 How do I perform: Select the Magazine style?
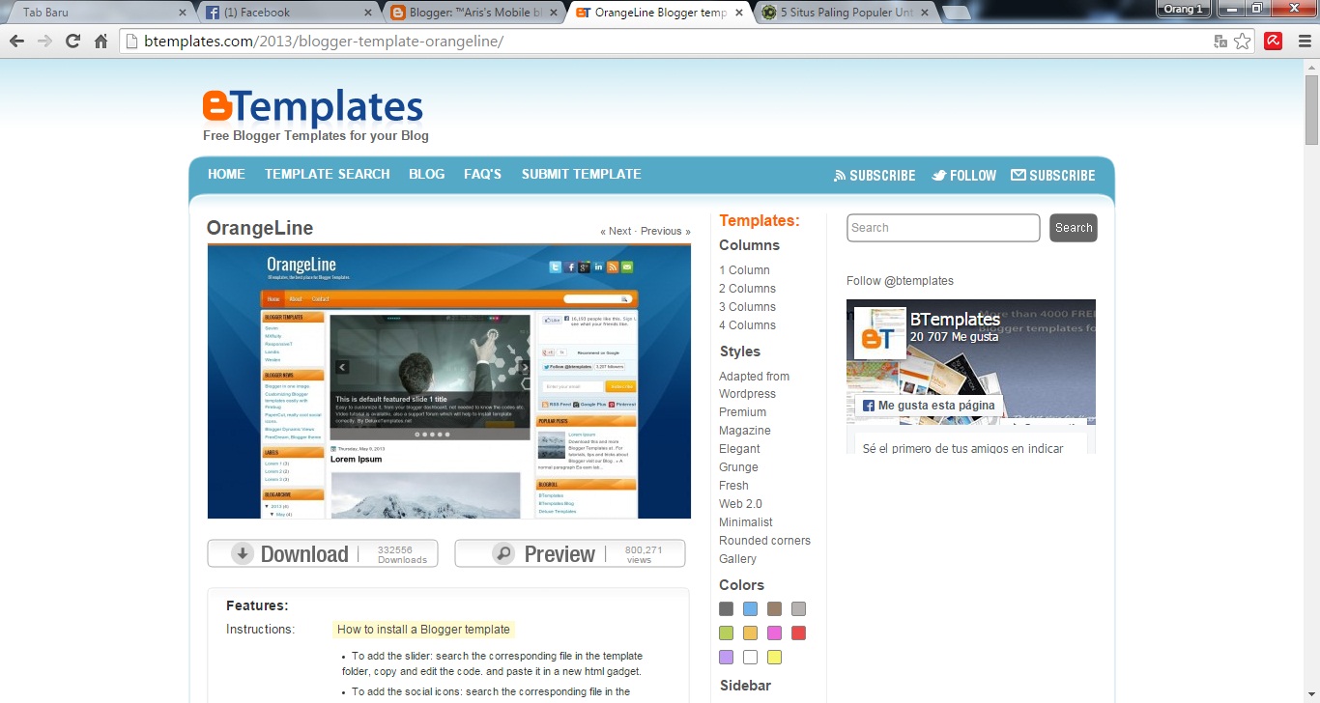745,431
